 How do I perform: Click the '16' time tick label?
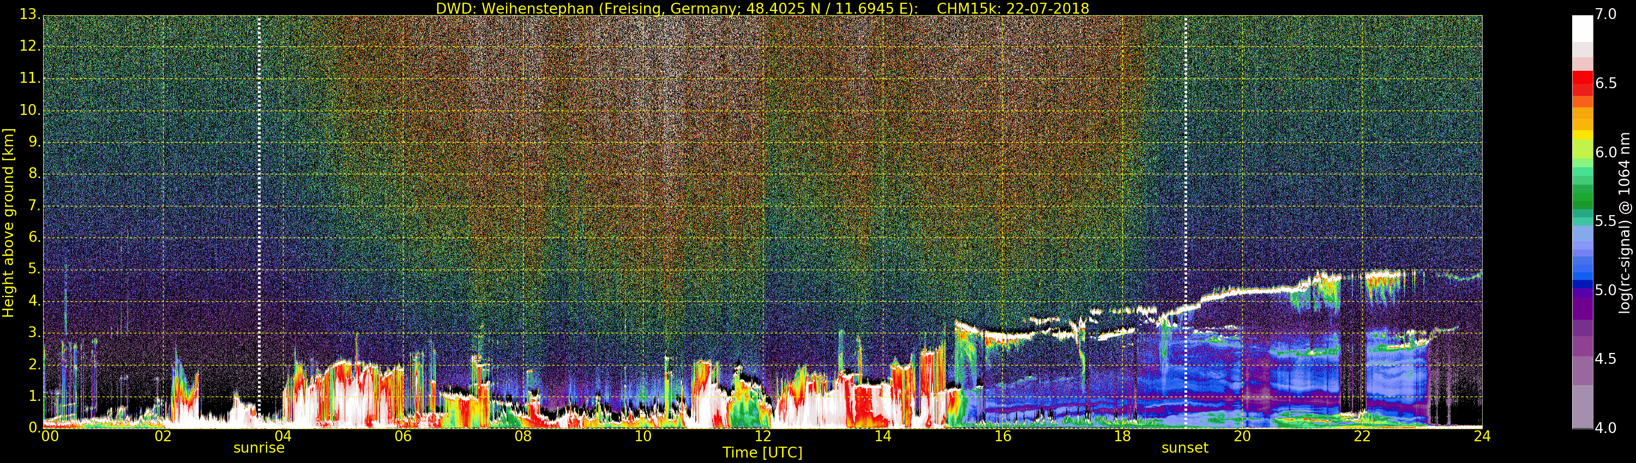1003,436
